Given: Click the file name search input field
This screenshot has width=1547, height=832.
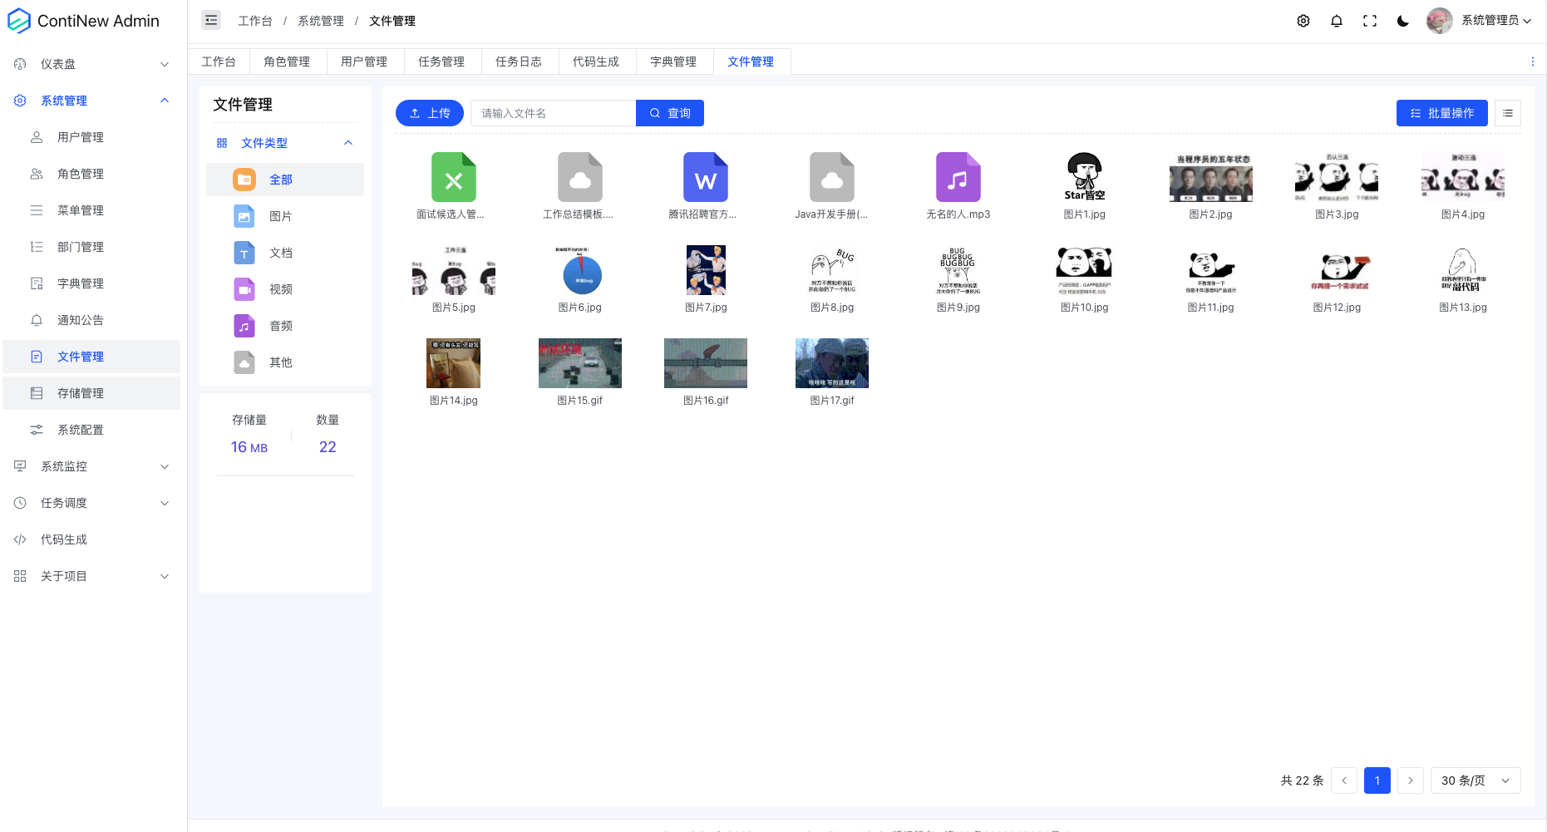Looking at the screenshot, I should (553, 113).
